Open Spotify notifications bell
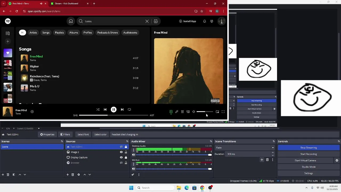The width and height of the screenshot is (341, 192). pos(205,21)
